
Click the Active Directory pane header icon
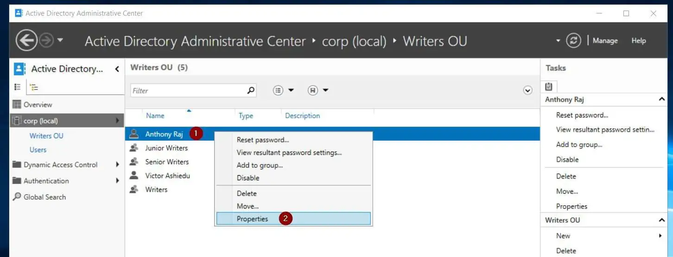(19, 69)
